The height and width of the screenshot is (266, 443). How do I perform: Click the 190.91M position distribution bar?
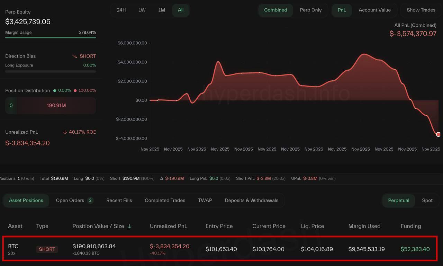click(x=56, y=105)
